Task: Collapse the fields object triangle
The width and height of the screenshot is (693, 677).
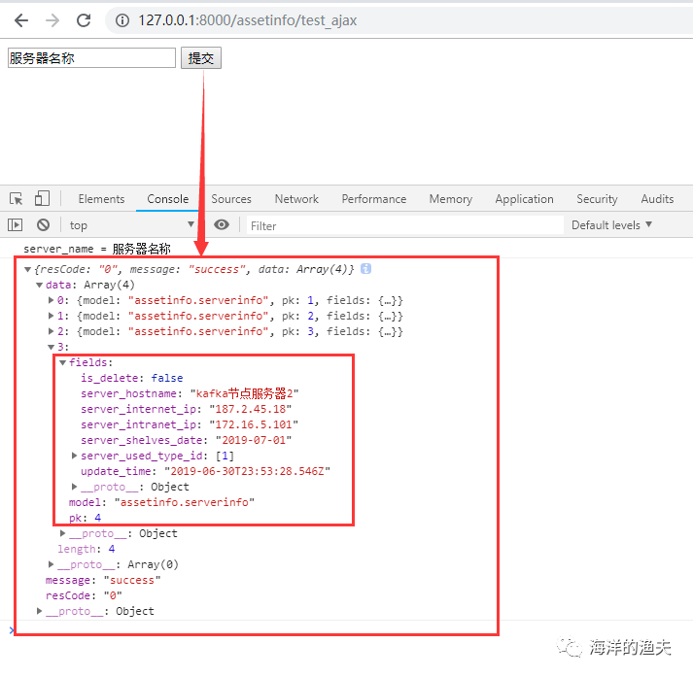Action: click(63, 362)
